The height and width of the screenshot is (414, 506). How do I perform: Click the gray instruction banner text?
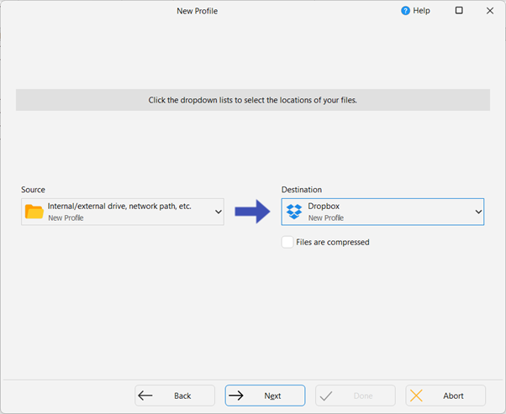click(x=253, y=100)
